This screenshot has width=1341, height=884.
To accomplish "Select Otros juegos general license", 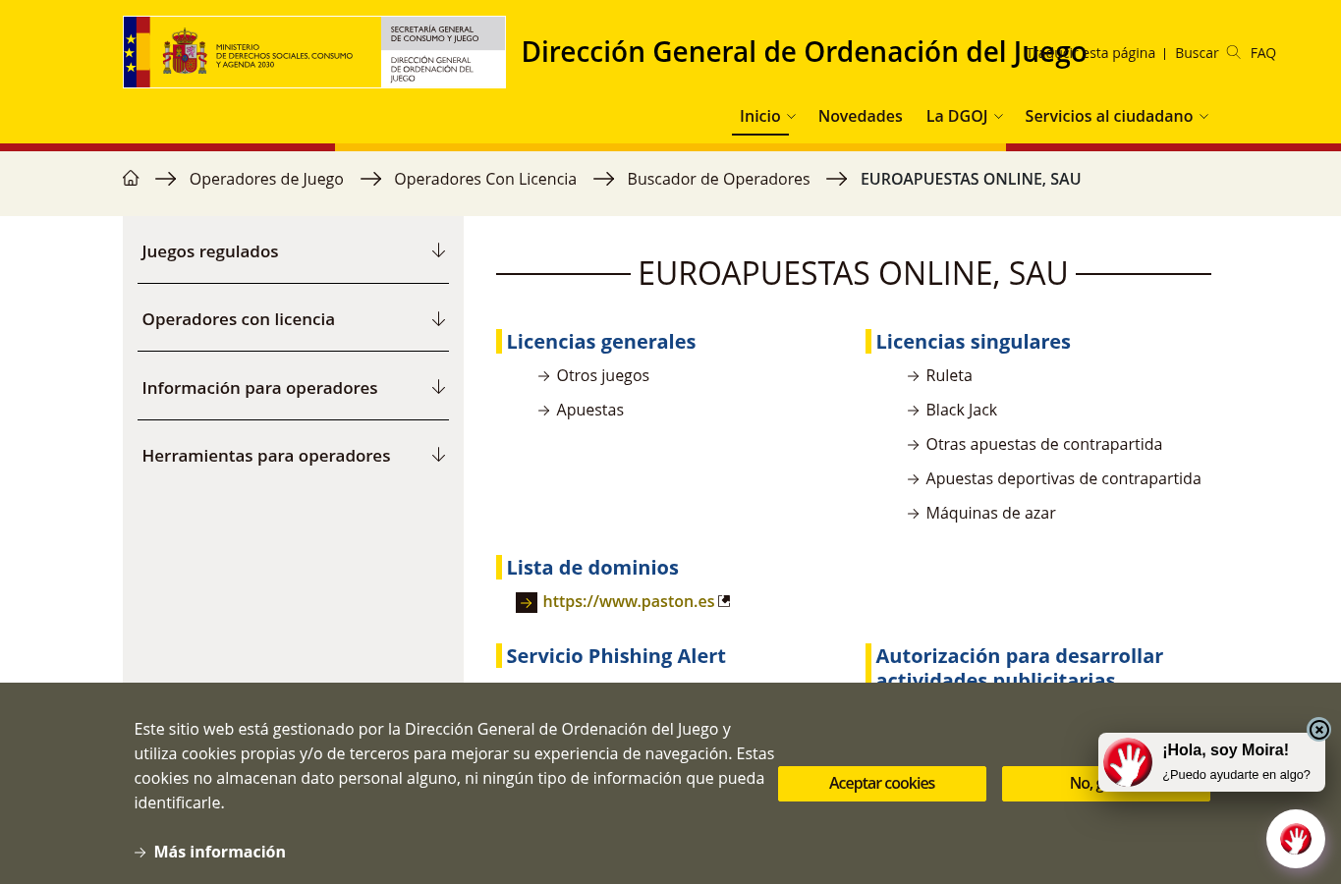I will click(x=602, y=375).
